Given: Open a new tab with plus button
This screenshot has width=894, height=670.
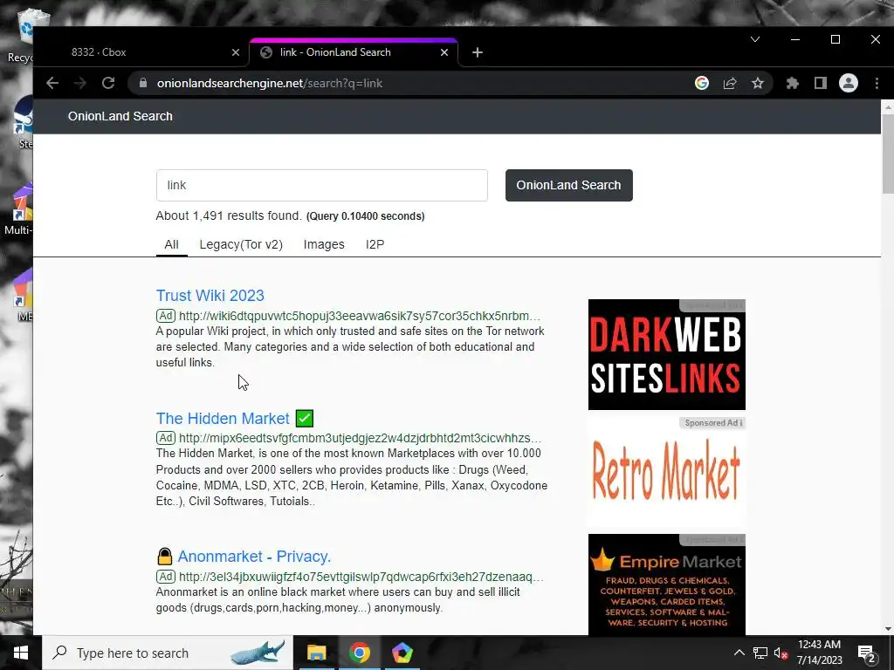Looking at the screenshot, I should [478, 52].
